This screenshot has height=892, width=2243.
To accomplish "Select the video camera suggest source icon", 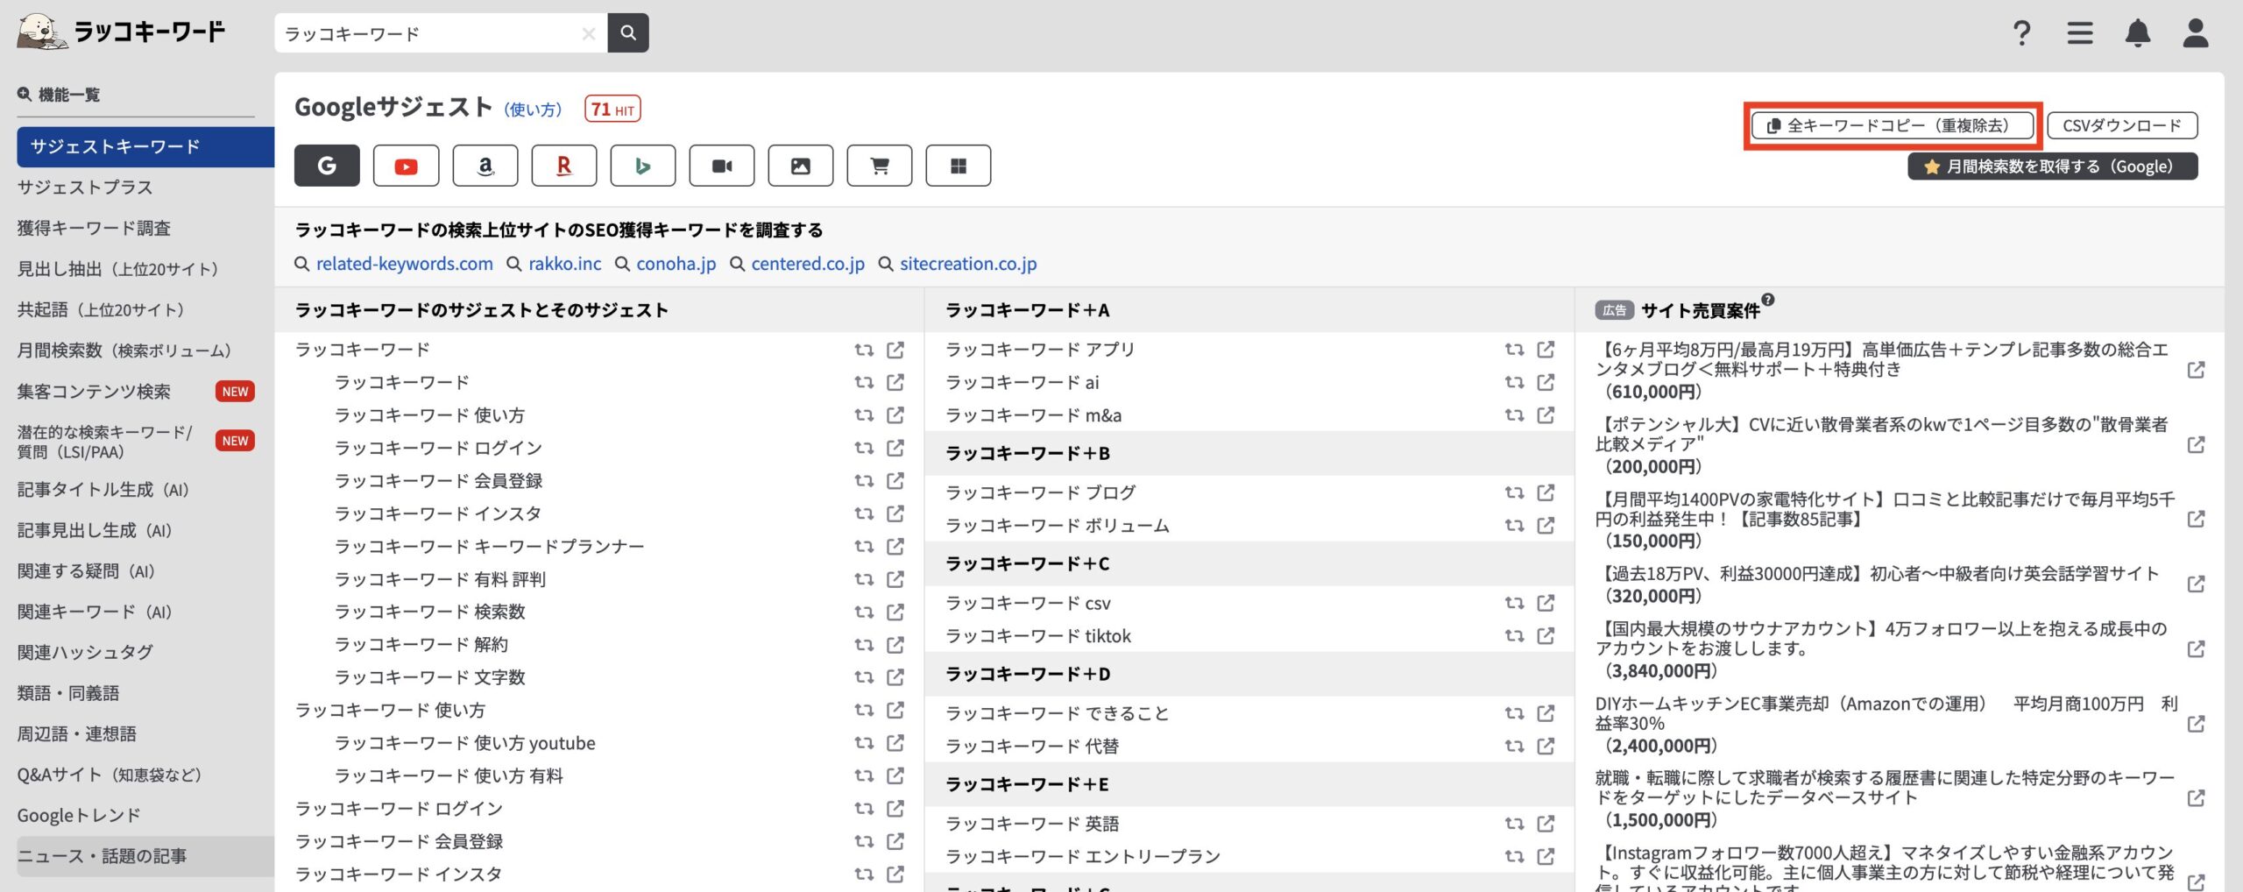I will [x=721, y=166].
